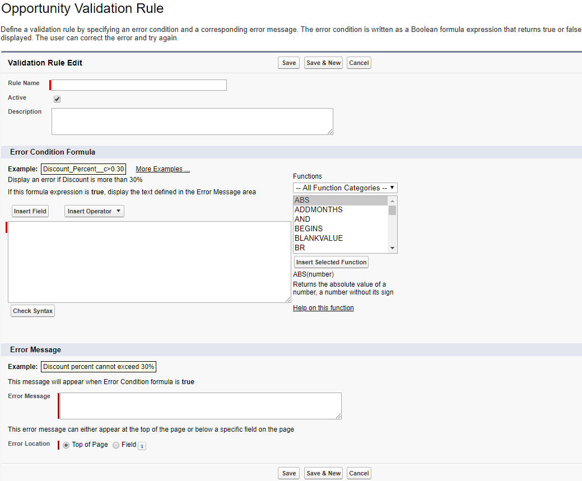This screenshot has height=481, width=582.
Task: Click the down arrow on the functions scrollbar
Action: pyautogui.click(x=392, y=247)
